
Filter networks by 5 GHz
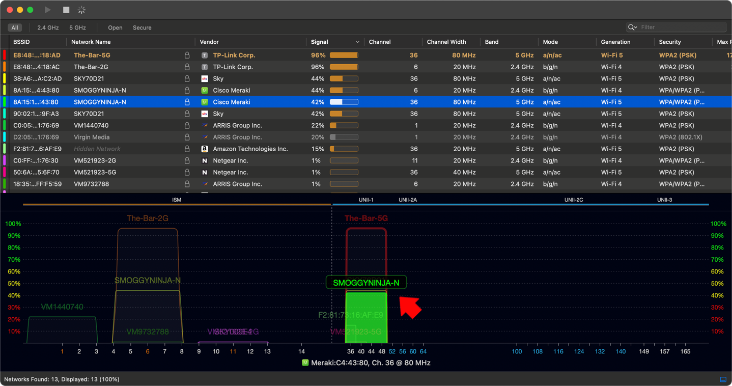[77, 27]
